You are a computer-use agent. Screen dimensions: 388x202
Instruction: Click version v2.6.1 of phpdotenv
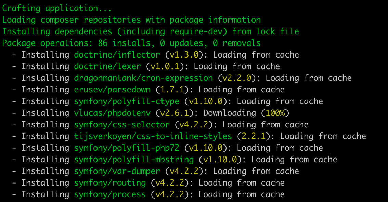tap(175, 113)
